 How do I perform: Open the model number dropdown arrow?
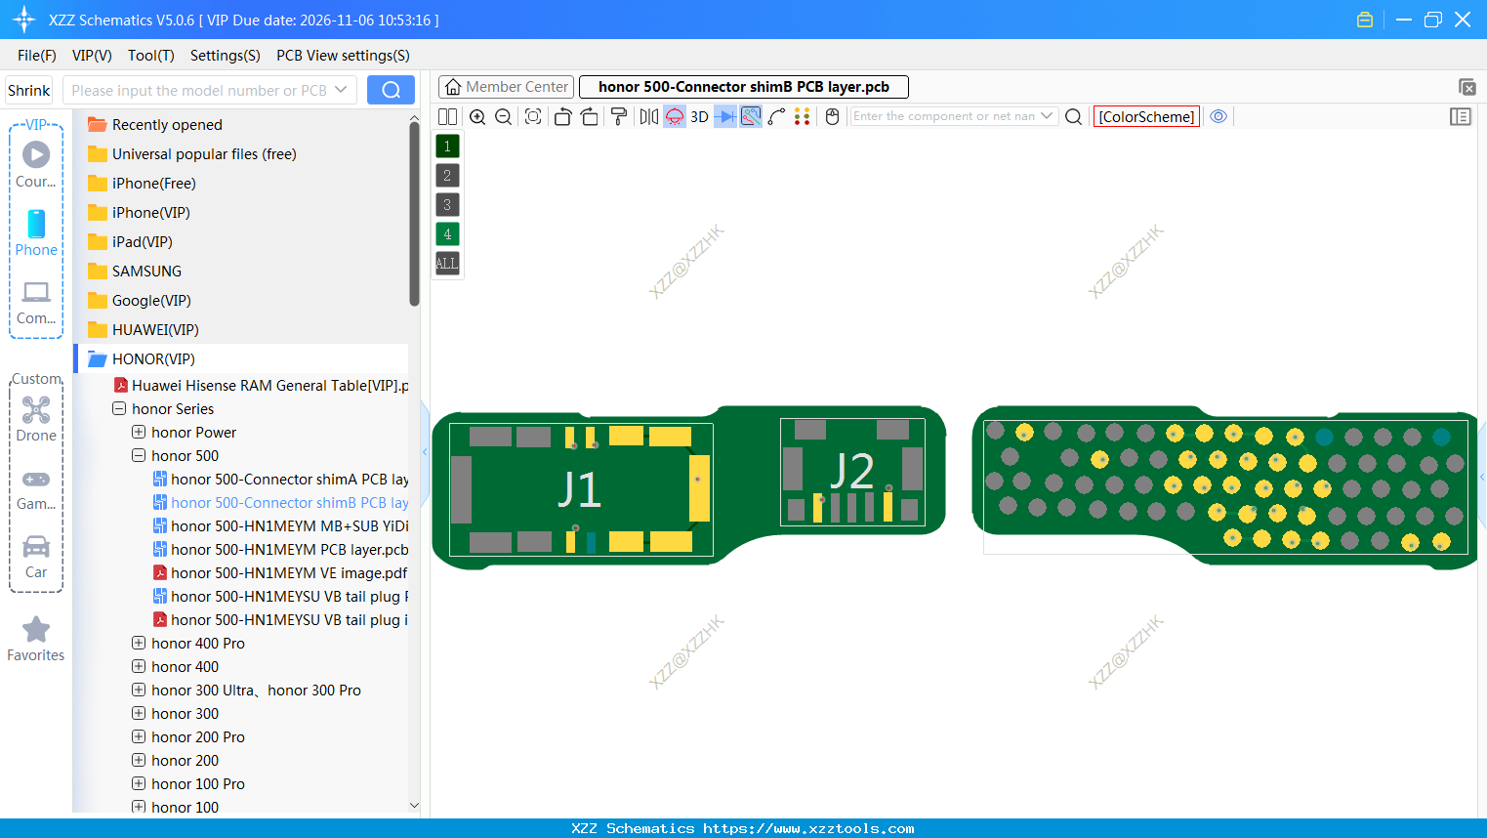tap(341, 90)
